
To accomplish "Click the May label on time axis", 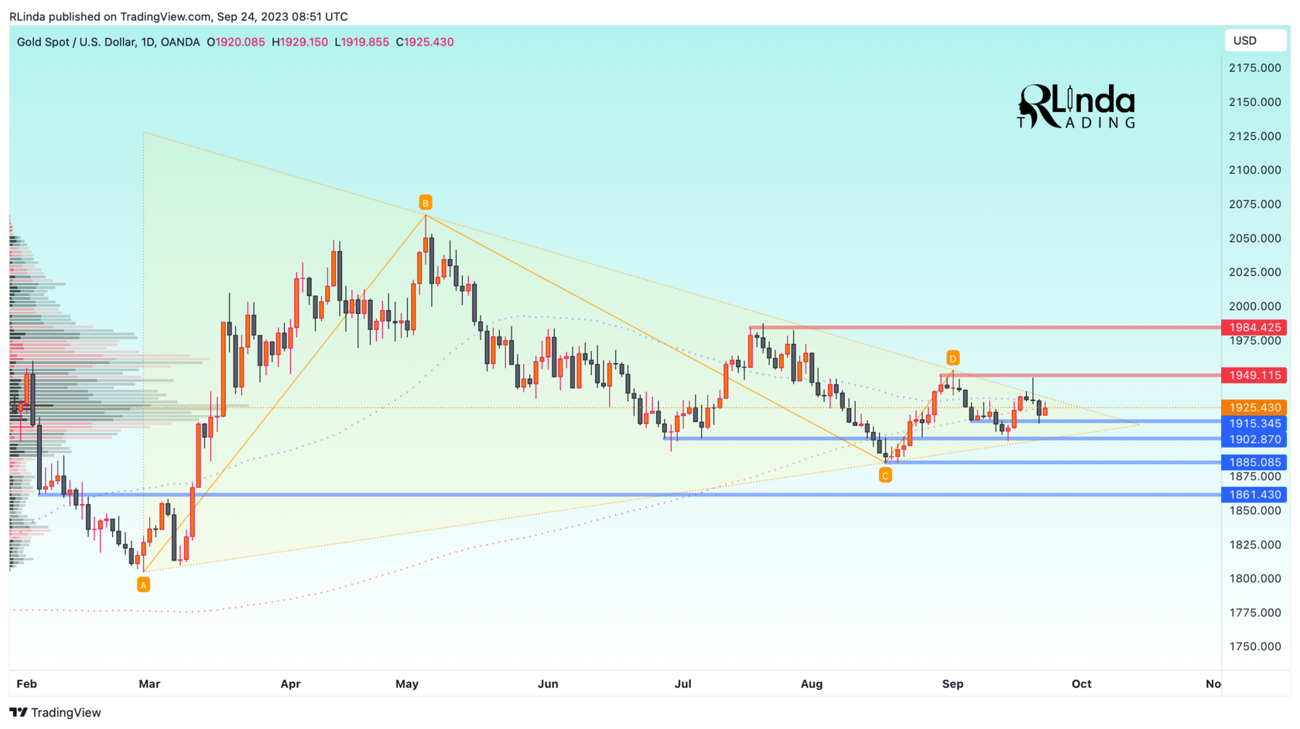I will 407,683.
